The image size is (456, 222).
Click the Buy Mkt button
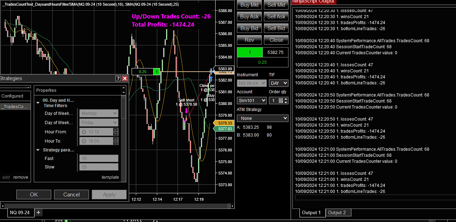click(249, 5)
